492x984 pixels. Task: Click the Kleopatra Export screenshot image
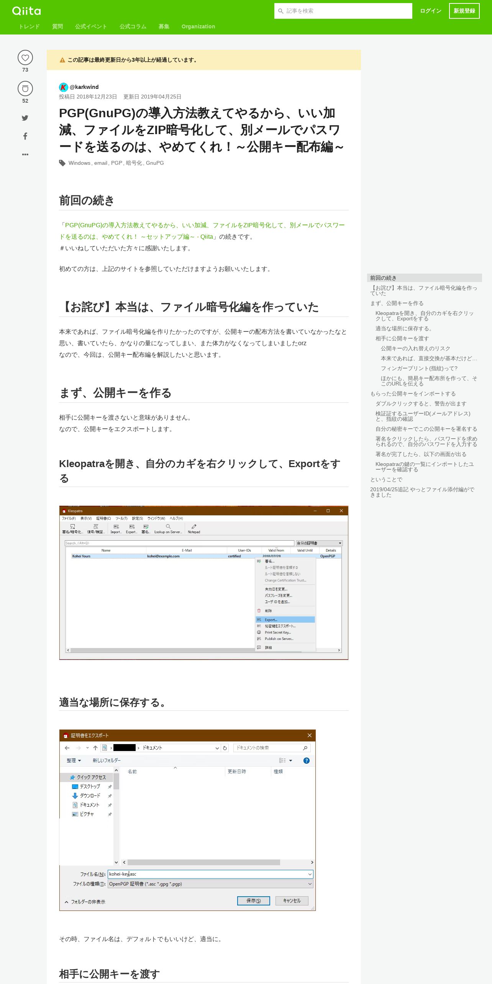point(204,582)
